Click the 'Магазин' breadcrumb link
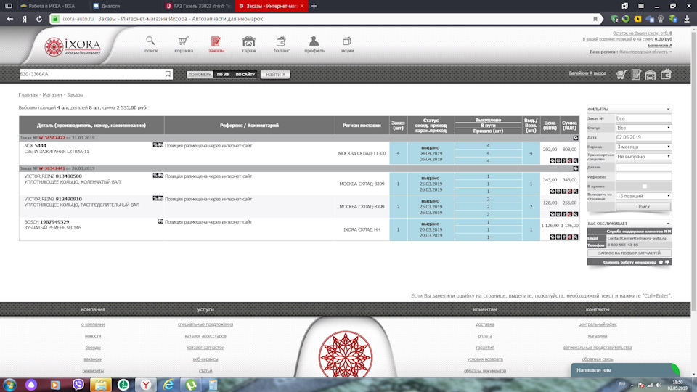This screenshot has width=697, height=392. tap(52, 94)
